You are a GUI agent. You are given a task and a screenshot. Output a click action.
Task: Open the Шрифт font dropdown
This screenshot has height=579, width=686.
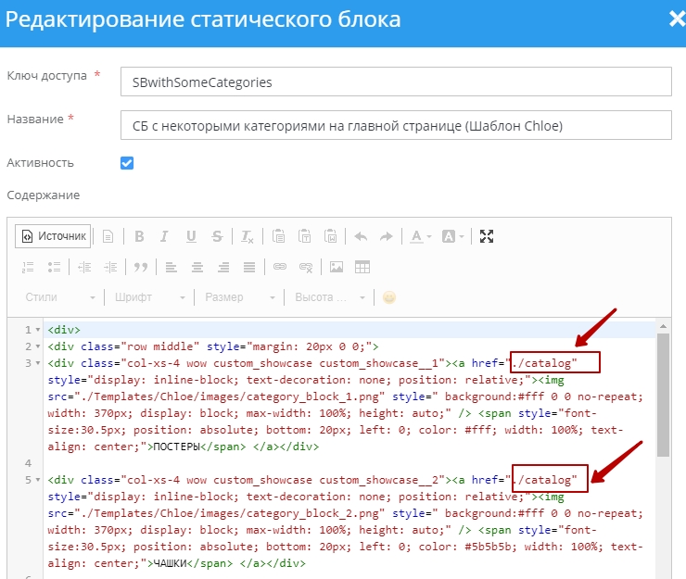[149, 297]
